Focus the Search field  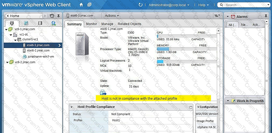point(244,5)
